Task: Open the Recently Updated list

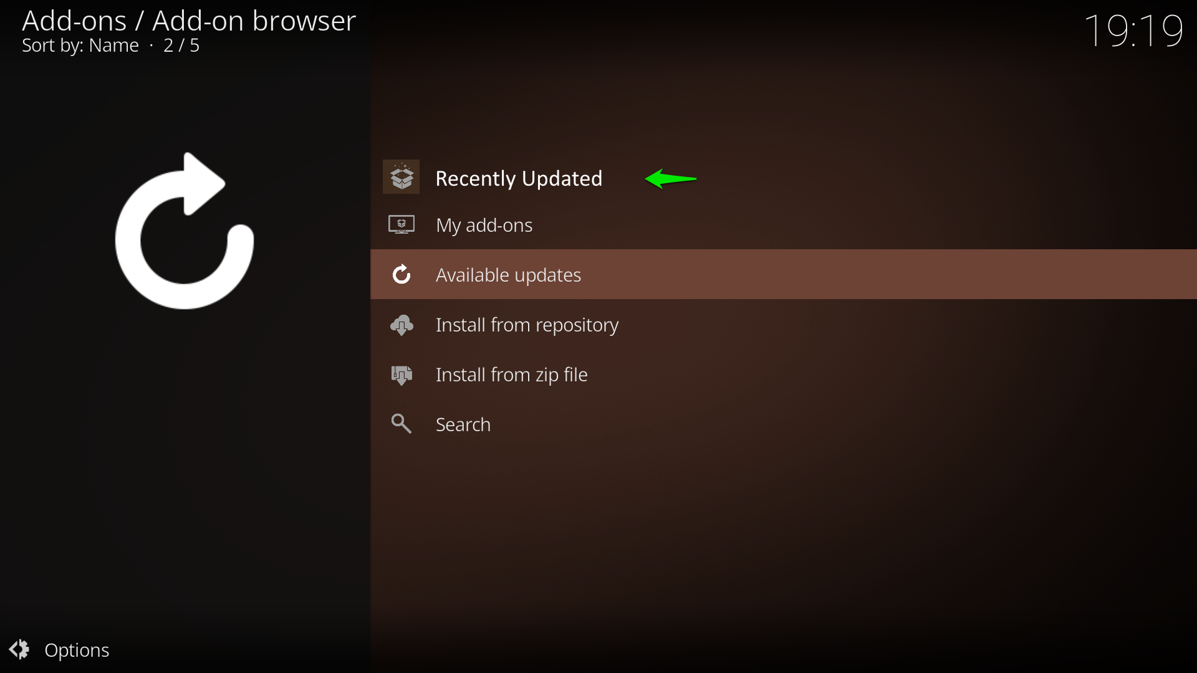Action: tap(518, 179)
